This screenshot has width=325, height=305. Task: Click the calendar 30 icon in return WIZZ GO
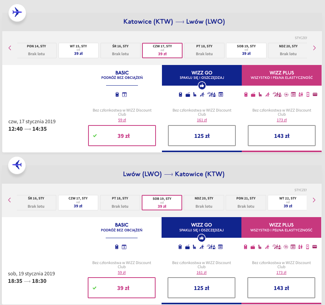pyautogui.click(x=221, y=247)
